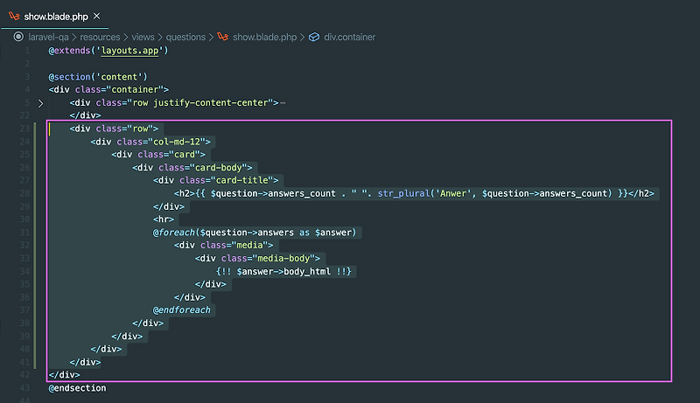This screenshot has width=700, height=403.
Task: Click the Laravel icon on the tab
Action: [14, 17]
